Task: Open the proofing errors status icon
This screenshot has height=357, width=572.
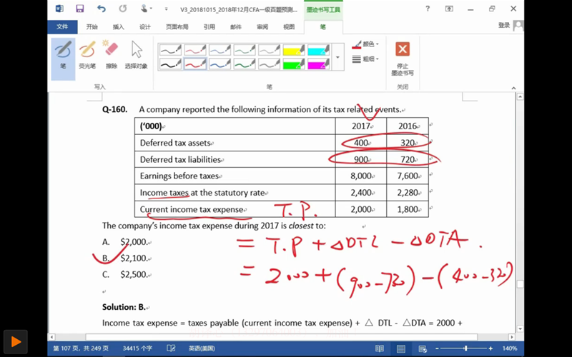Action: [x=171, y=348]
